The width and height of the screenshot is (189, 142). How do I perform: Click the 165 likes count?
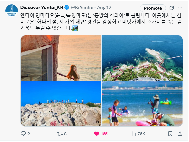click(104, 134)
